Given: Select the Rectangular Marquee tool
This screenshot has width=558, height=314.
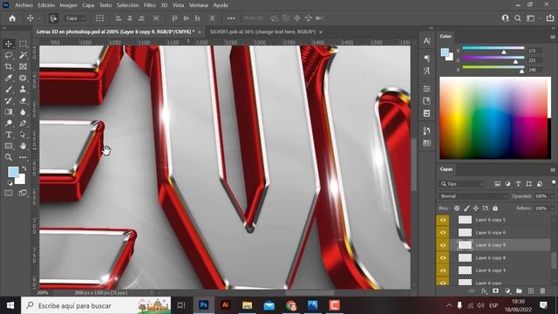Looking at the screenshot, I should (x=23, y=44).
